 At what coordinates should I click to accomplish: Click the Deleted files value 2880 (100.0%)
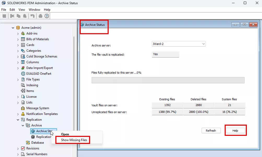[x=199, y=112]
